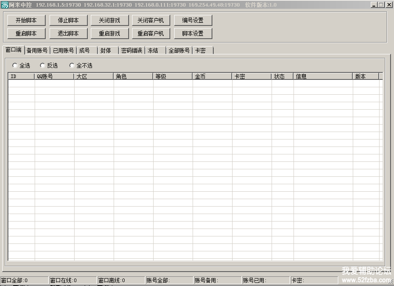The width and height of the screenshot is (394, 286).
Task: Open 脚本设置 settings
Action: point(193,33)
